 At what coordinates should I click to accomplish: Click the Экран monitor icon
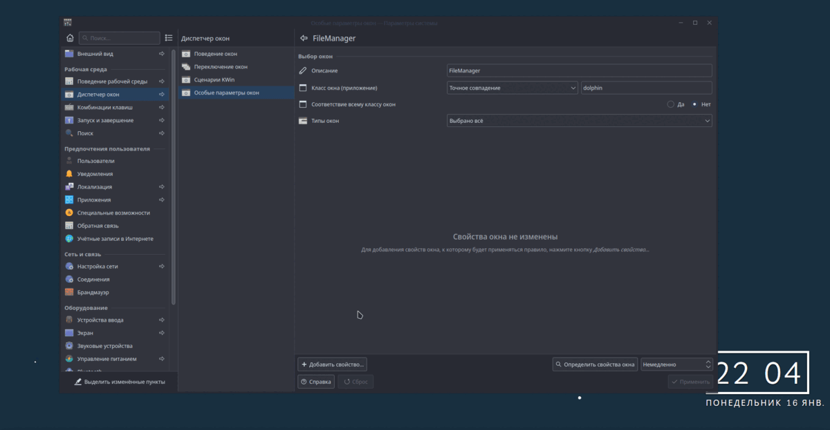pyautogui.click(x=69, y=333)
